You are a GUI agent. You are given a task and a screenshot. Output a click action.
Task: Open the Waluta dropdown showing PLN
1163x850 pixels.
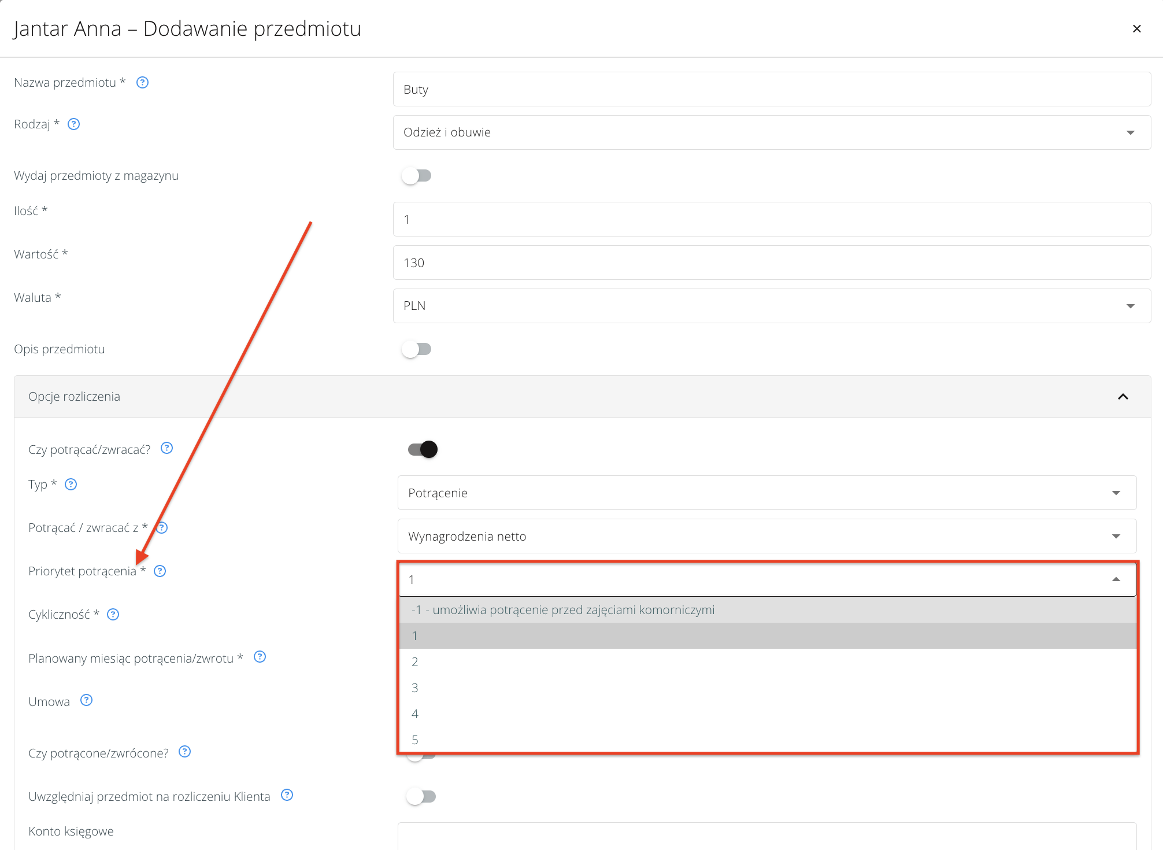772,306
